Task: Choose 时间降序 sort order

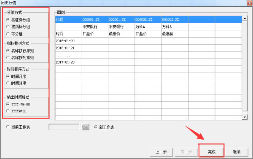Action: click(x=16, y=83)
